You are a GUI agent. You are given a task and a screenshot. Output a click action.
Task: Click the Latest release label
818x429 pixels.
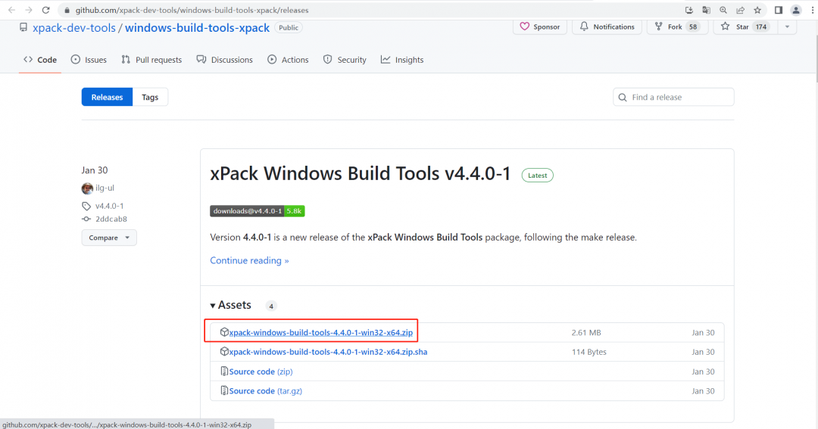pos(537,176)
